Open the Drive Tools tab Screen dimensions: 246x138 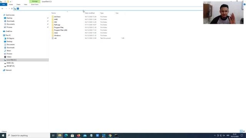[x=35, y=5]
